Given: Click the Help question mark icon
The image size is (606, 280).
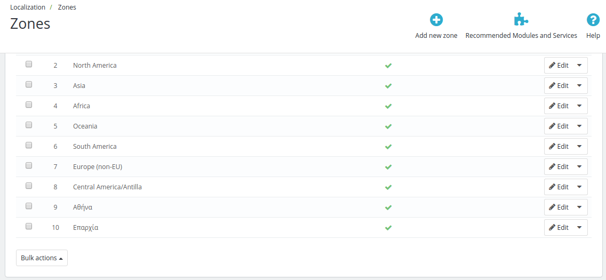Looking at the screenshot, I should 593,20.
